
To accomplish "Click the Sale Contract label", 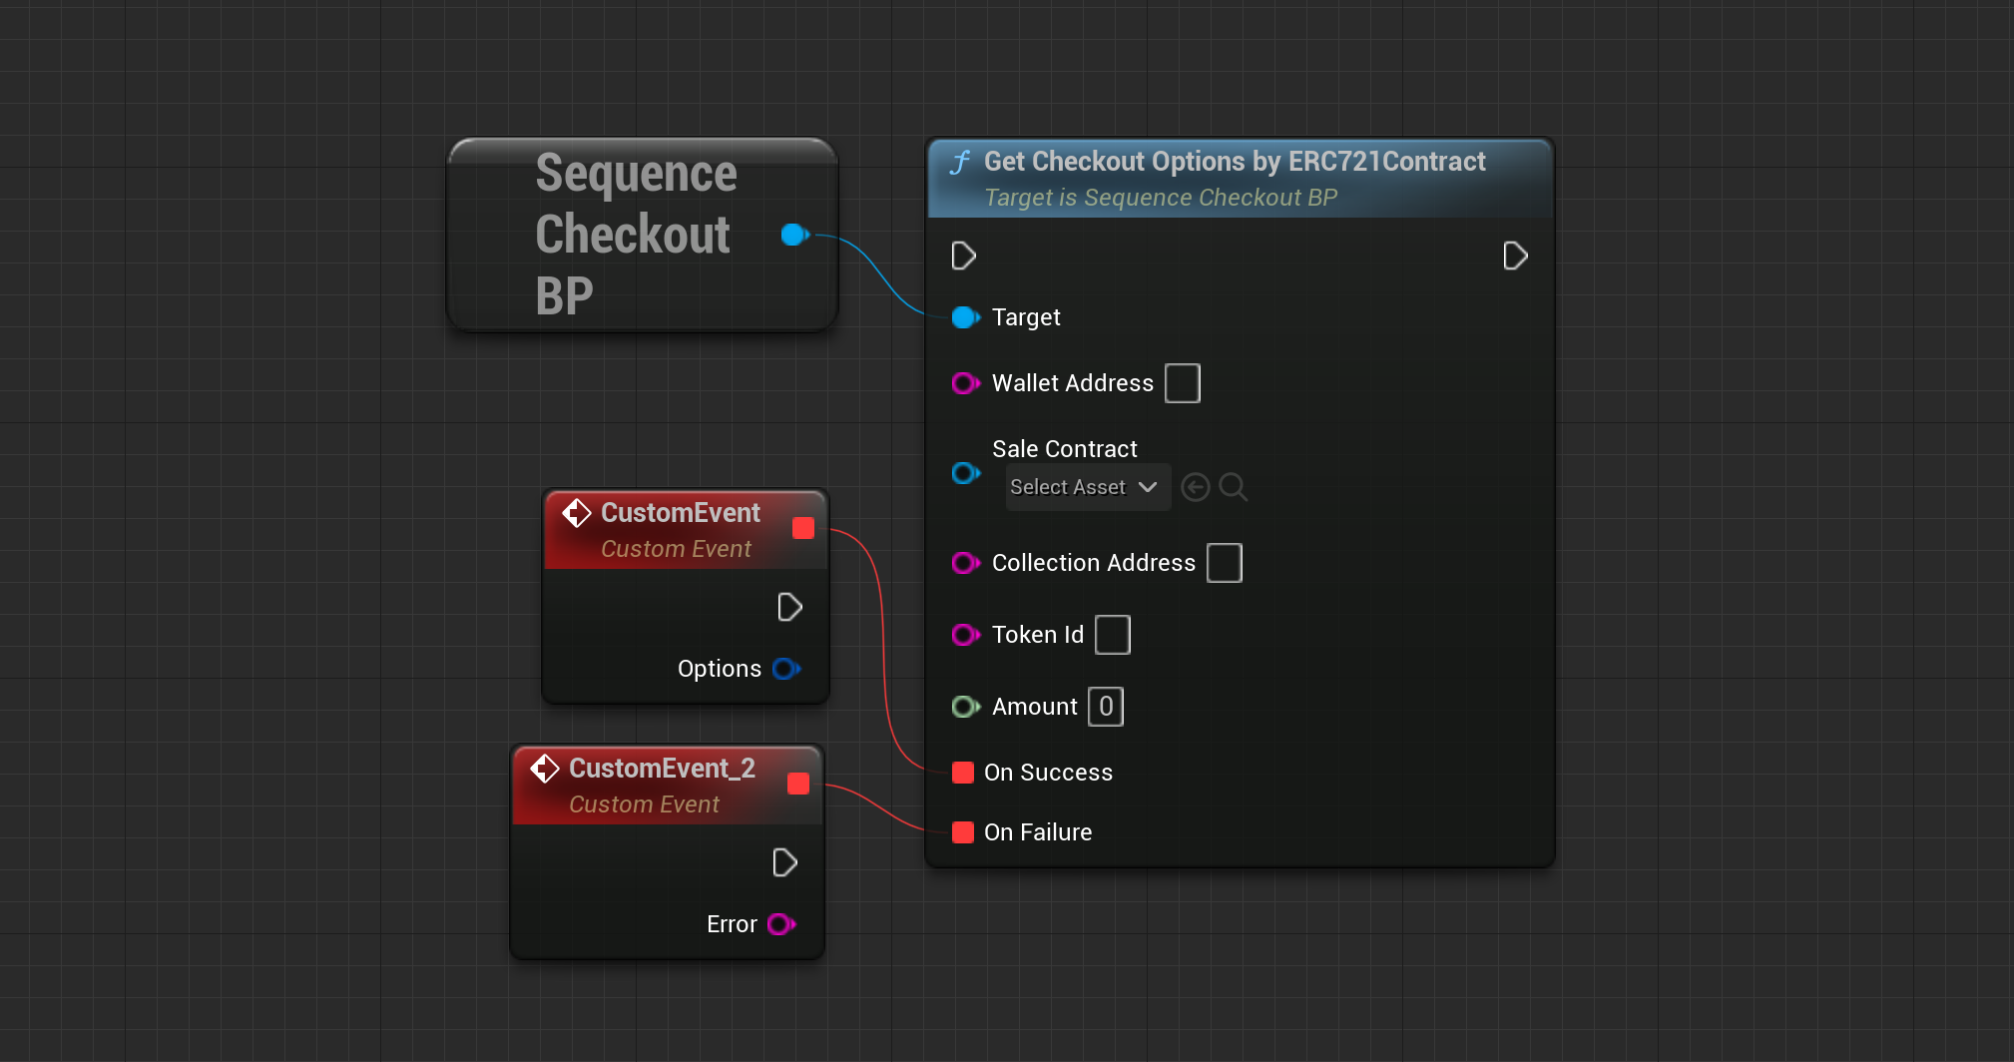I will coord(1065,449).
